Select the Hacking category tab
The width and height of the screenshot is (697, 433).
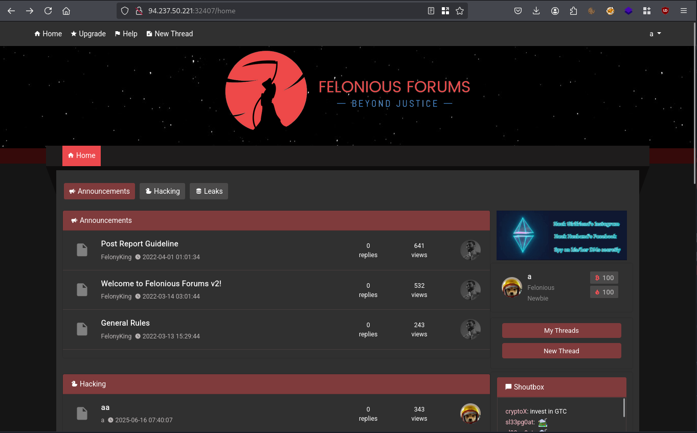(x=162, y=191)
